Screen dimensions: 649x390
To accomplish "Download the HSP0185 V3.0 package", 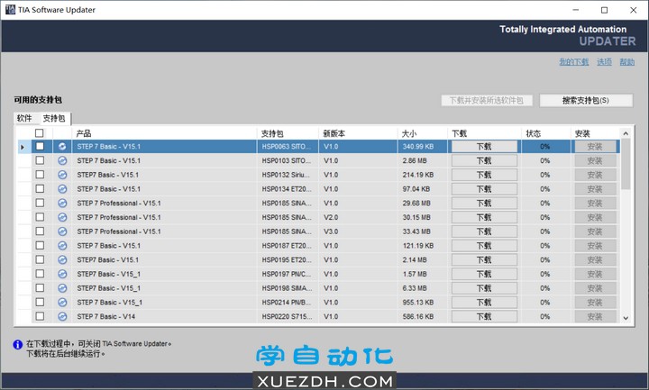I will coord(484,231).
